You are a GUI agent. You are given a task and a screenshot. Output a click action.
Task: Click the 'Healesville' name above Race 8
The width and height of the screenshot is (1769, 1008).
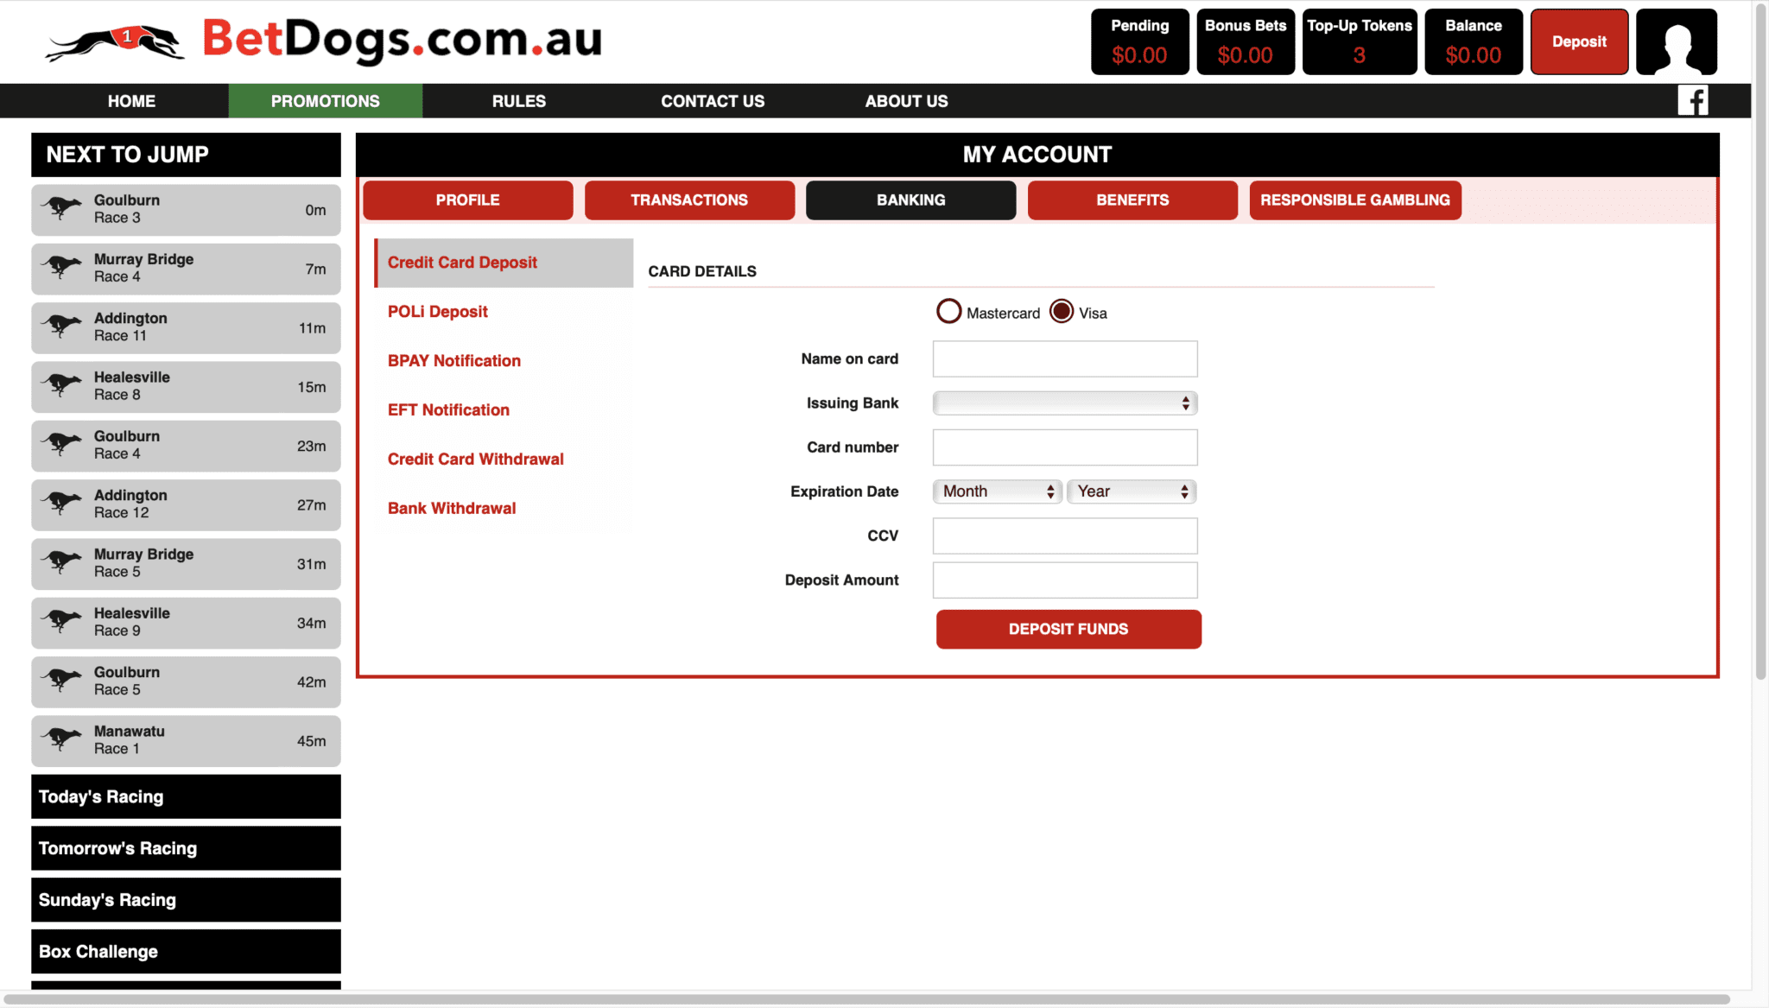(x=132, y=377)
